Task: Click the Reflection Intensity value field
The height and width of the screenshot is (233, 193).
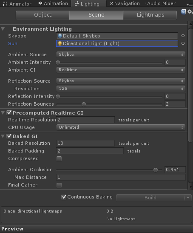Action: click(175, 96)
